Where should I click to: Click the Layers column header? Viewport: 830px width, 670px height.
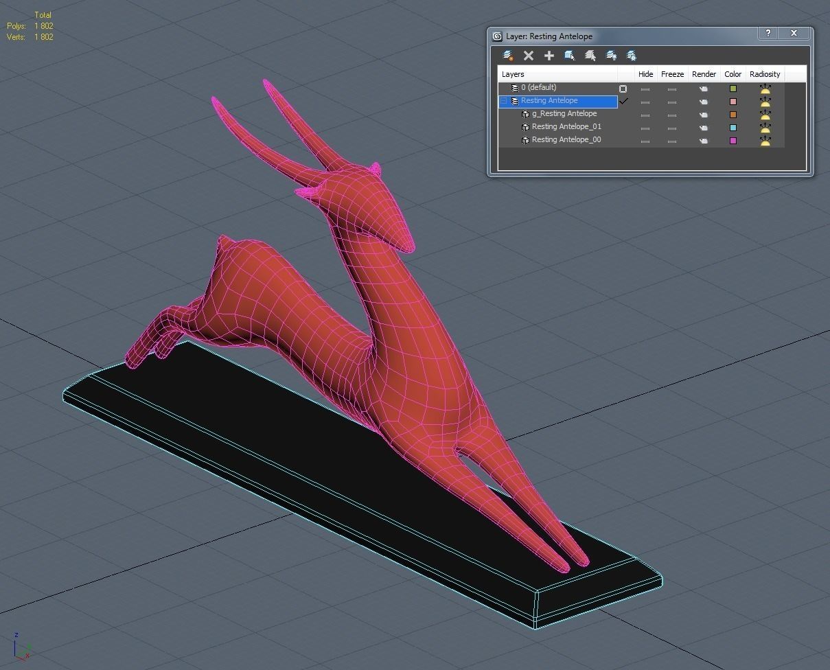557,74
